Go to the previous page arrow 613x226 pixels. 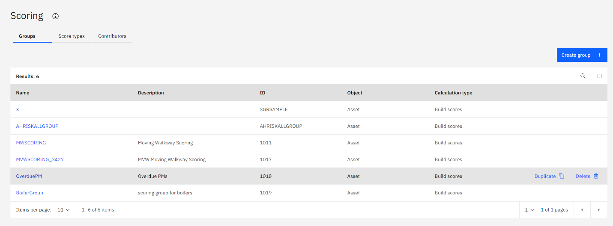[x=582, y=210]
